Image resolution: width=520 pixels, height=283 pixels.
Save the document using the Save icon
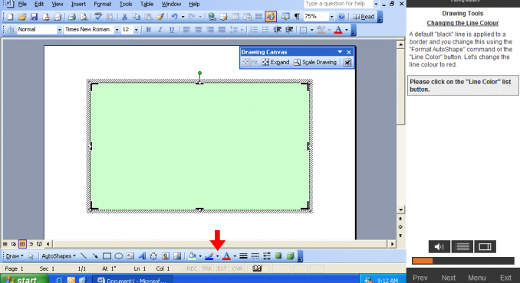pyautogui.click(x=34, y=17)
